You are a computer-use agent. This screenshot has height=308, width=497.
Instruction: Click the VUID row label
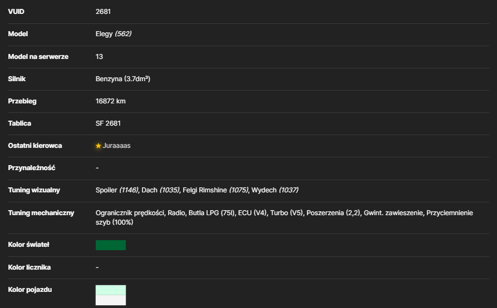click(16, 12)
